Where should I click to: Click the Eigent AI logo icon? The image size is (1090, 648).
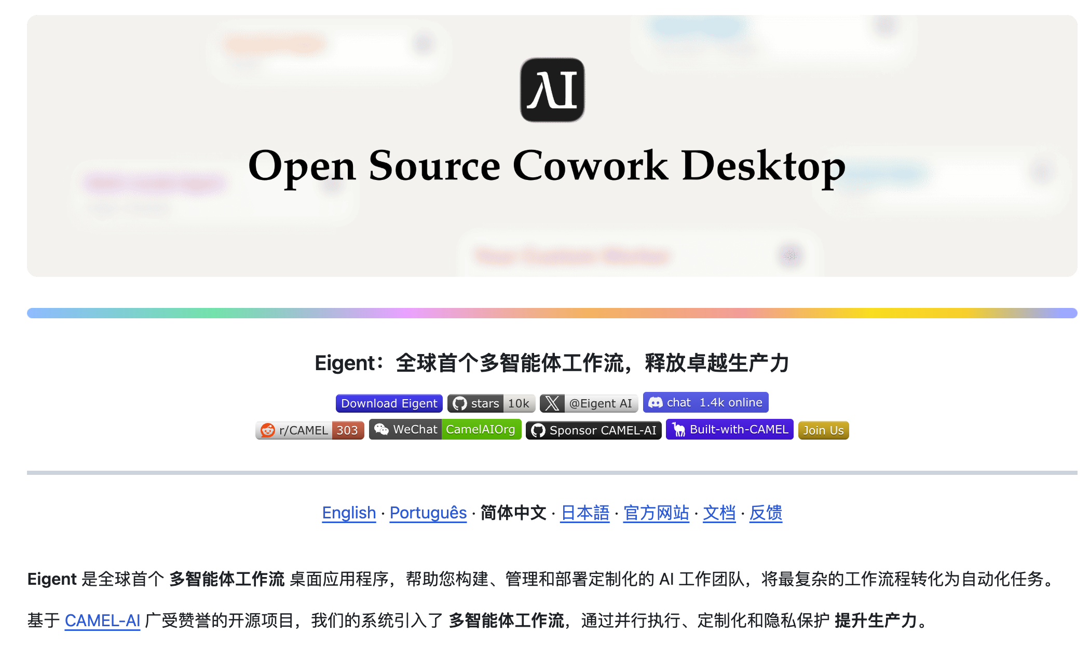[552, 90]
